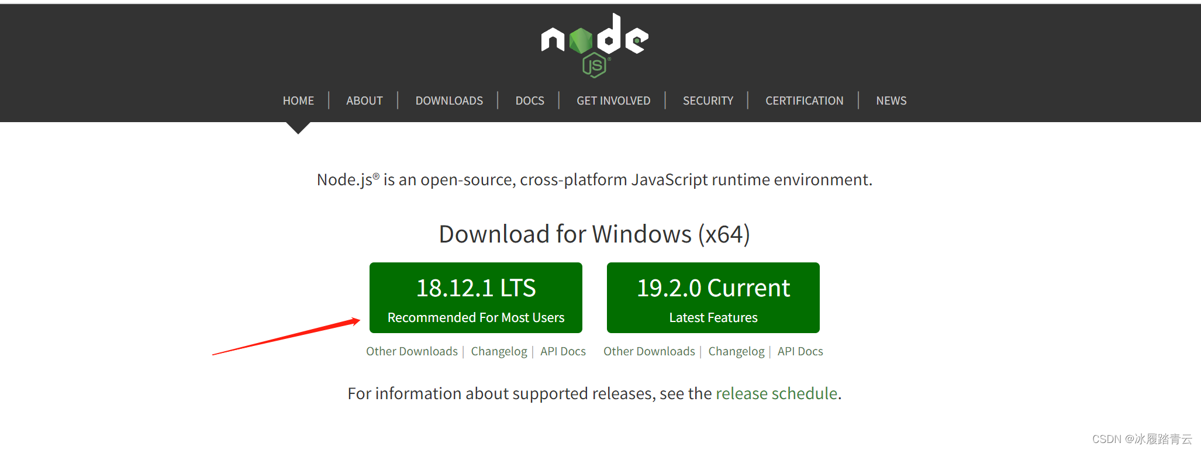Open API Docs for the Current version

coord(800,351)
